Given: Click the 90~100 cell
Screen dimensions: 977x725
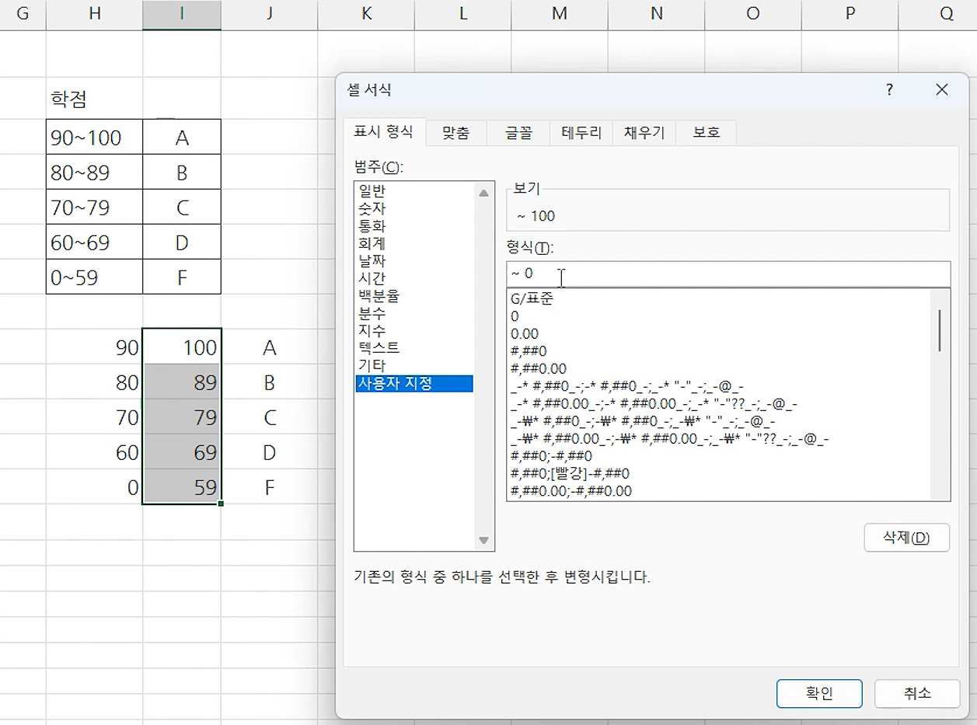Looking at the screenshot, I should pos(95,138).
